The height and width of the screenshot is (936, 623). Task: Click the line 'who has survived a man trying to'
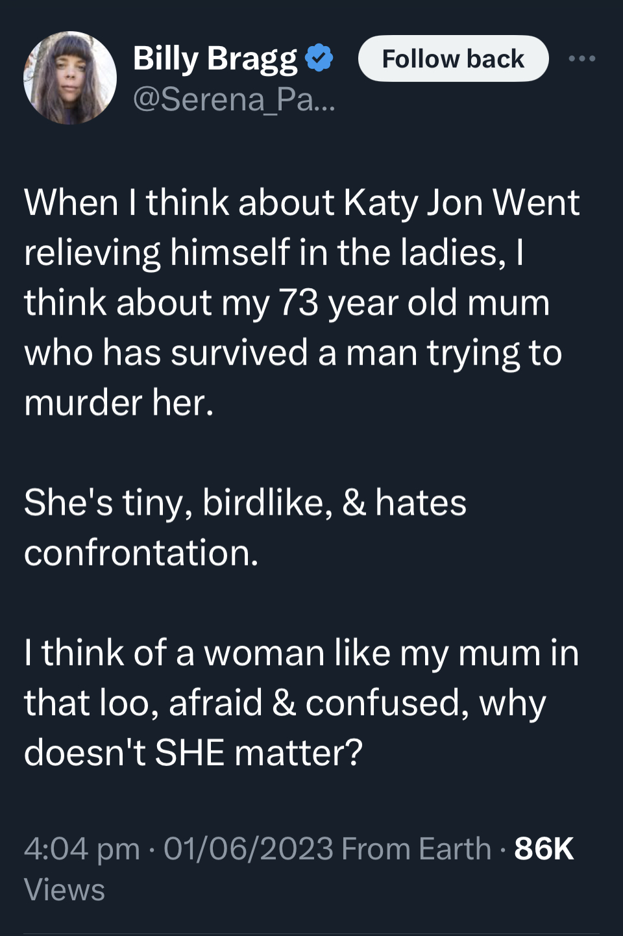click(293, 353)
